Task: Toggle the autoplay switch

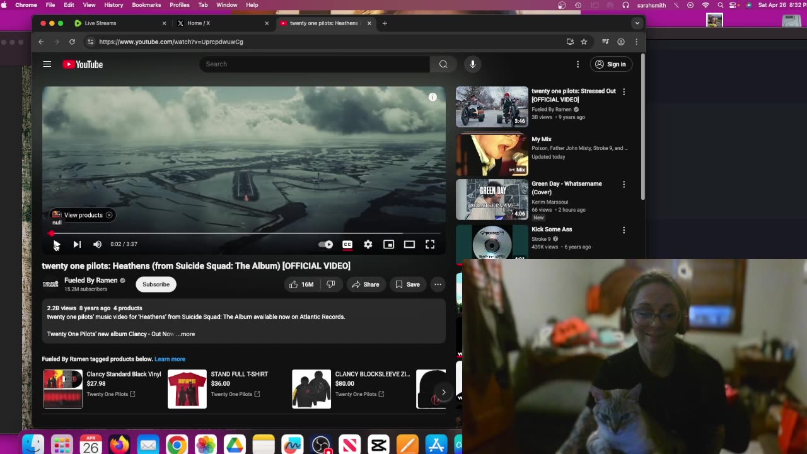Action: pos(325,244)
